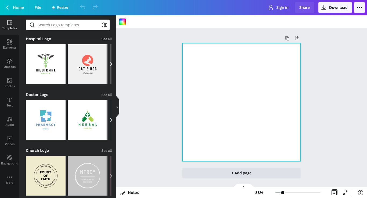This screenshot has width=367, height=198.
Task: Open the Videos sidebar tab
Action: tap(10, 141)
